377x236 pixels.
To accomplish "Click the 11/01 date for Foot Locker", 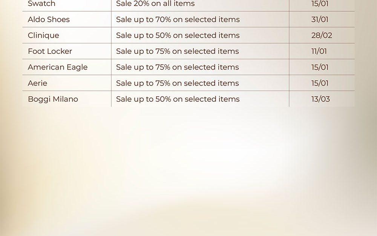I will point(319,51).
